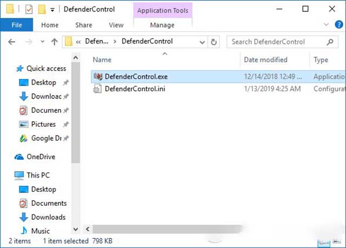The width and height of the screenshot is (346, 248).
Task: Sort files by Type column
Action: coord(321,60)
